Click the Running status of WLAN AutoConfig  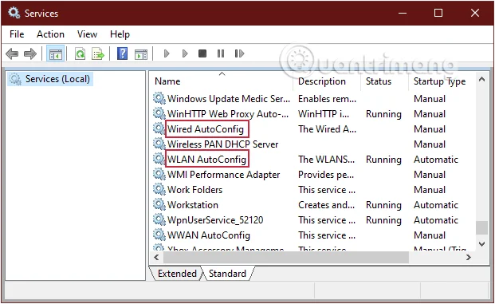pyautogui.click(x=383, y=160)
